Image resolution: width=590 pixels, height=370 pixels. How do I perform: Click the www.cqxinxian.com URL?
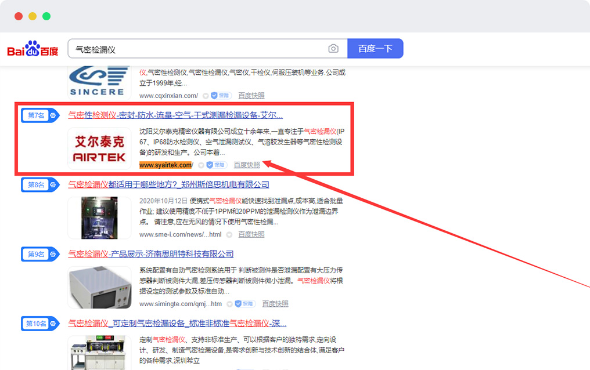(x=168, y=96)
